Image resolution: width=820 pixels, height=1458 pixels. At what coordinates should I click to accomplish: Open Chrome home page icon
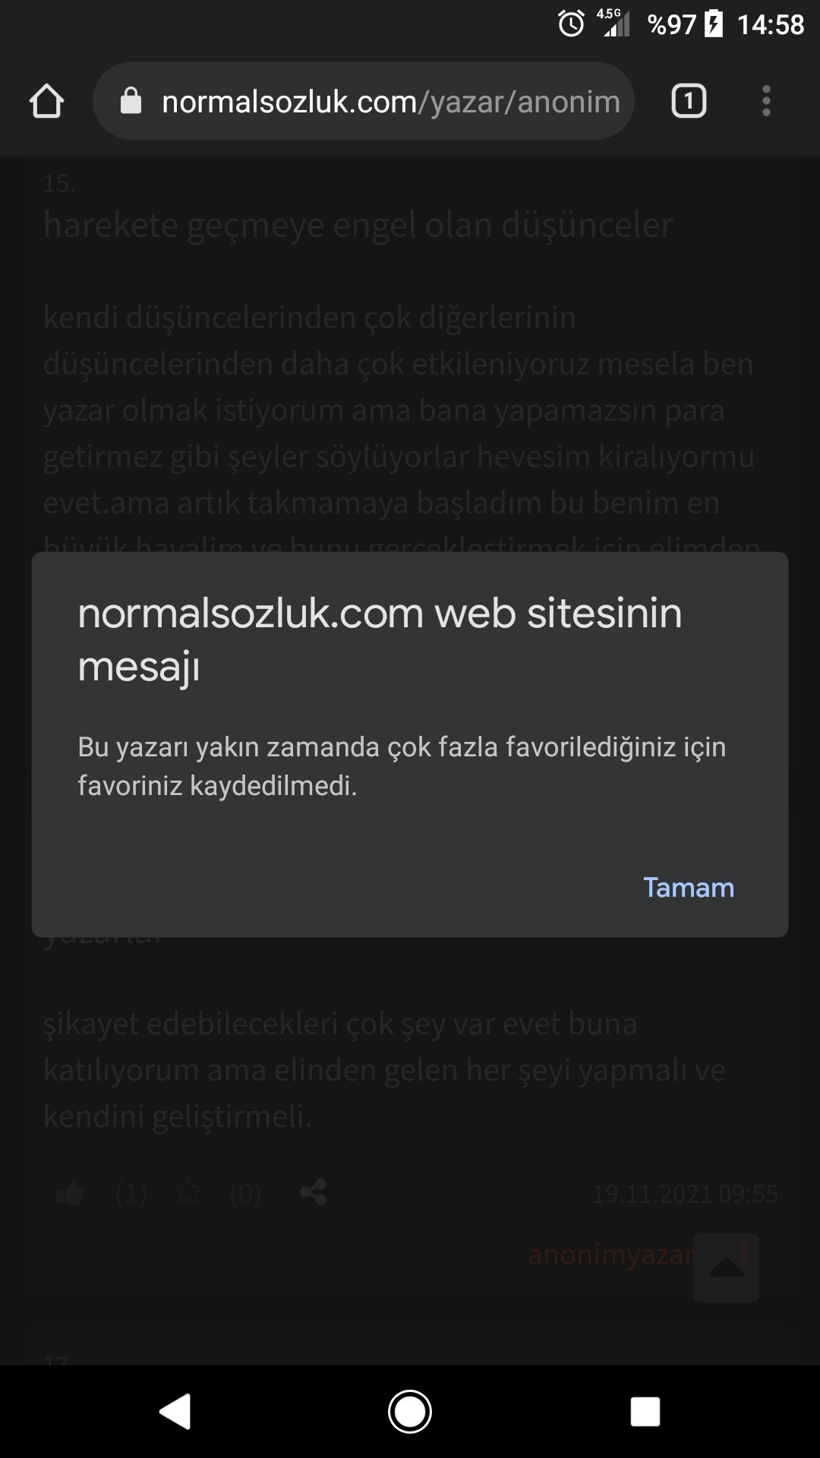click(x=46, y=101)
